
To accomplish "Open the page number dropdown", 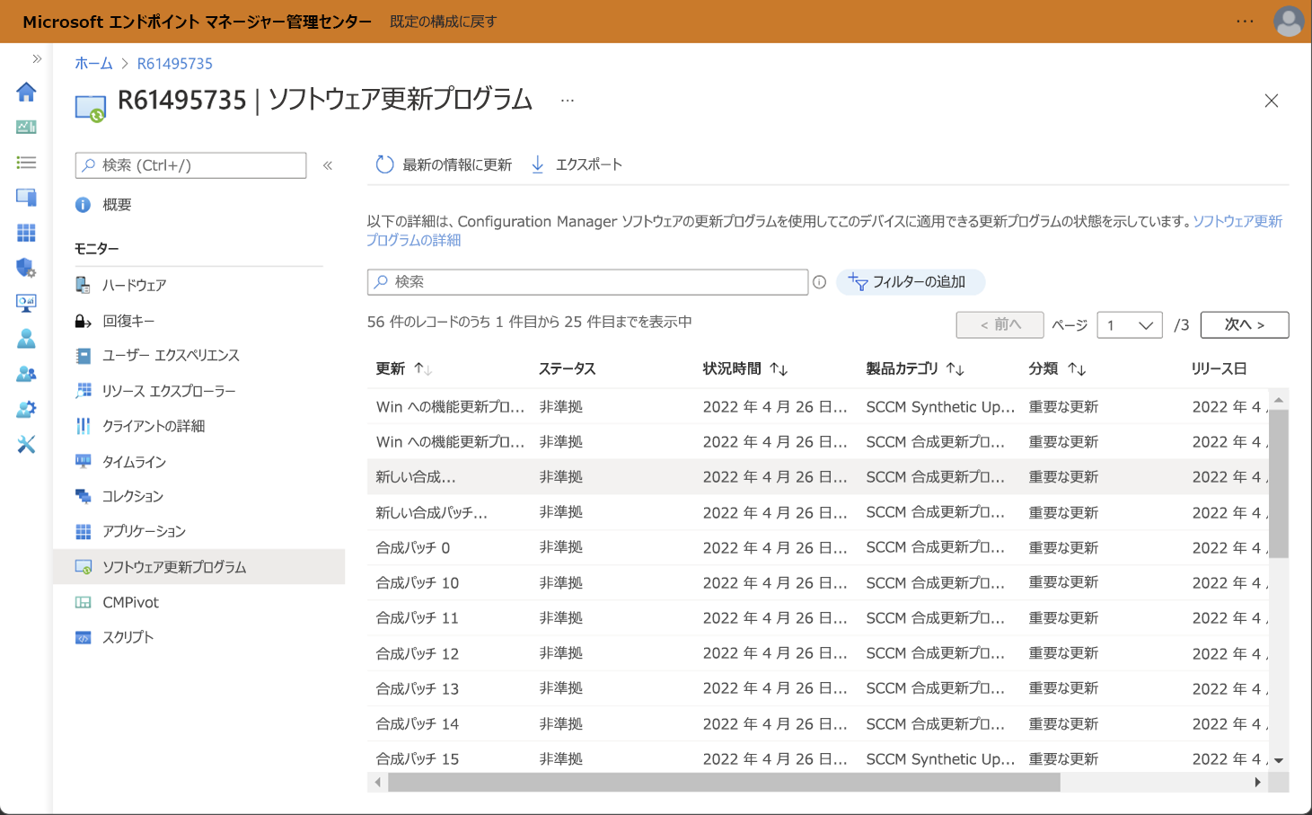I will point(1130,325).
